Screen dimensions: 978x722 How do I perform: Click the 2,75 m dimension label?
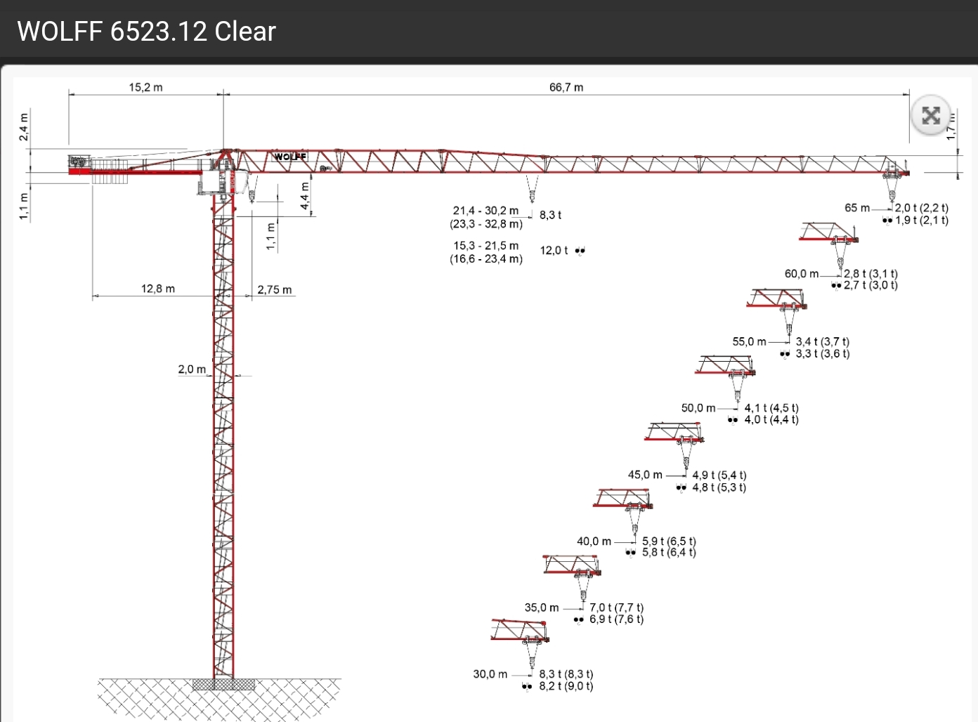click(x=275, y=289)
